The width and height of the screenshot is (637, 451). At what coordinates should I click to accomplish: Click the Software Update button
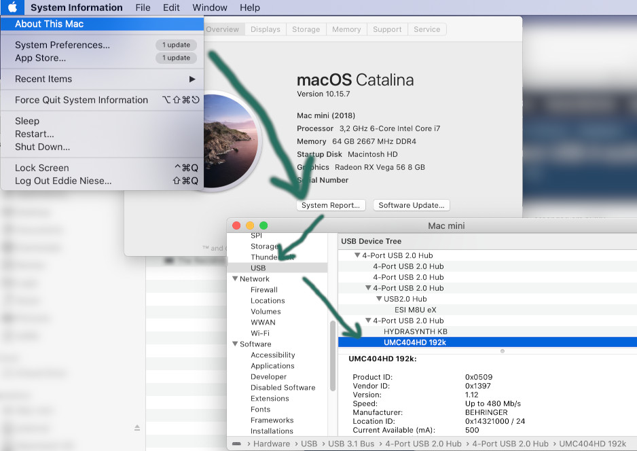pyautogui.click(x=412, y=205)
